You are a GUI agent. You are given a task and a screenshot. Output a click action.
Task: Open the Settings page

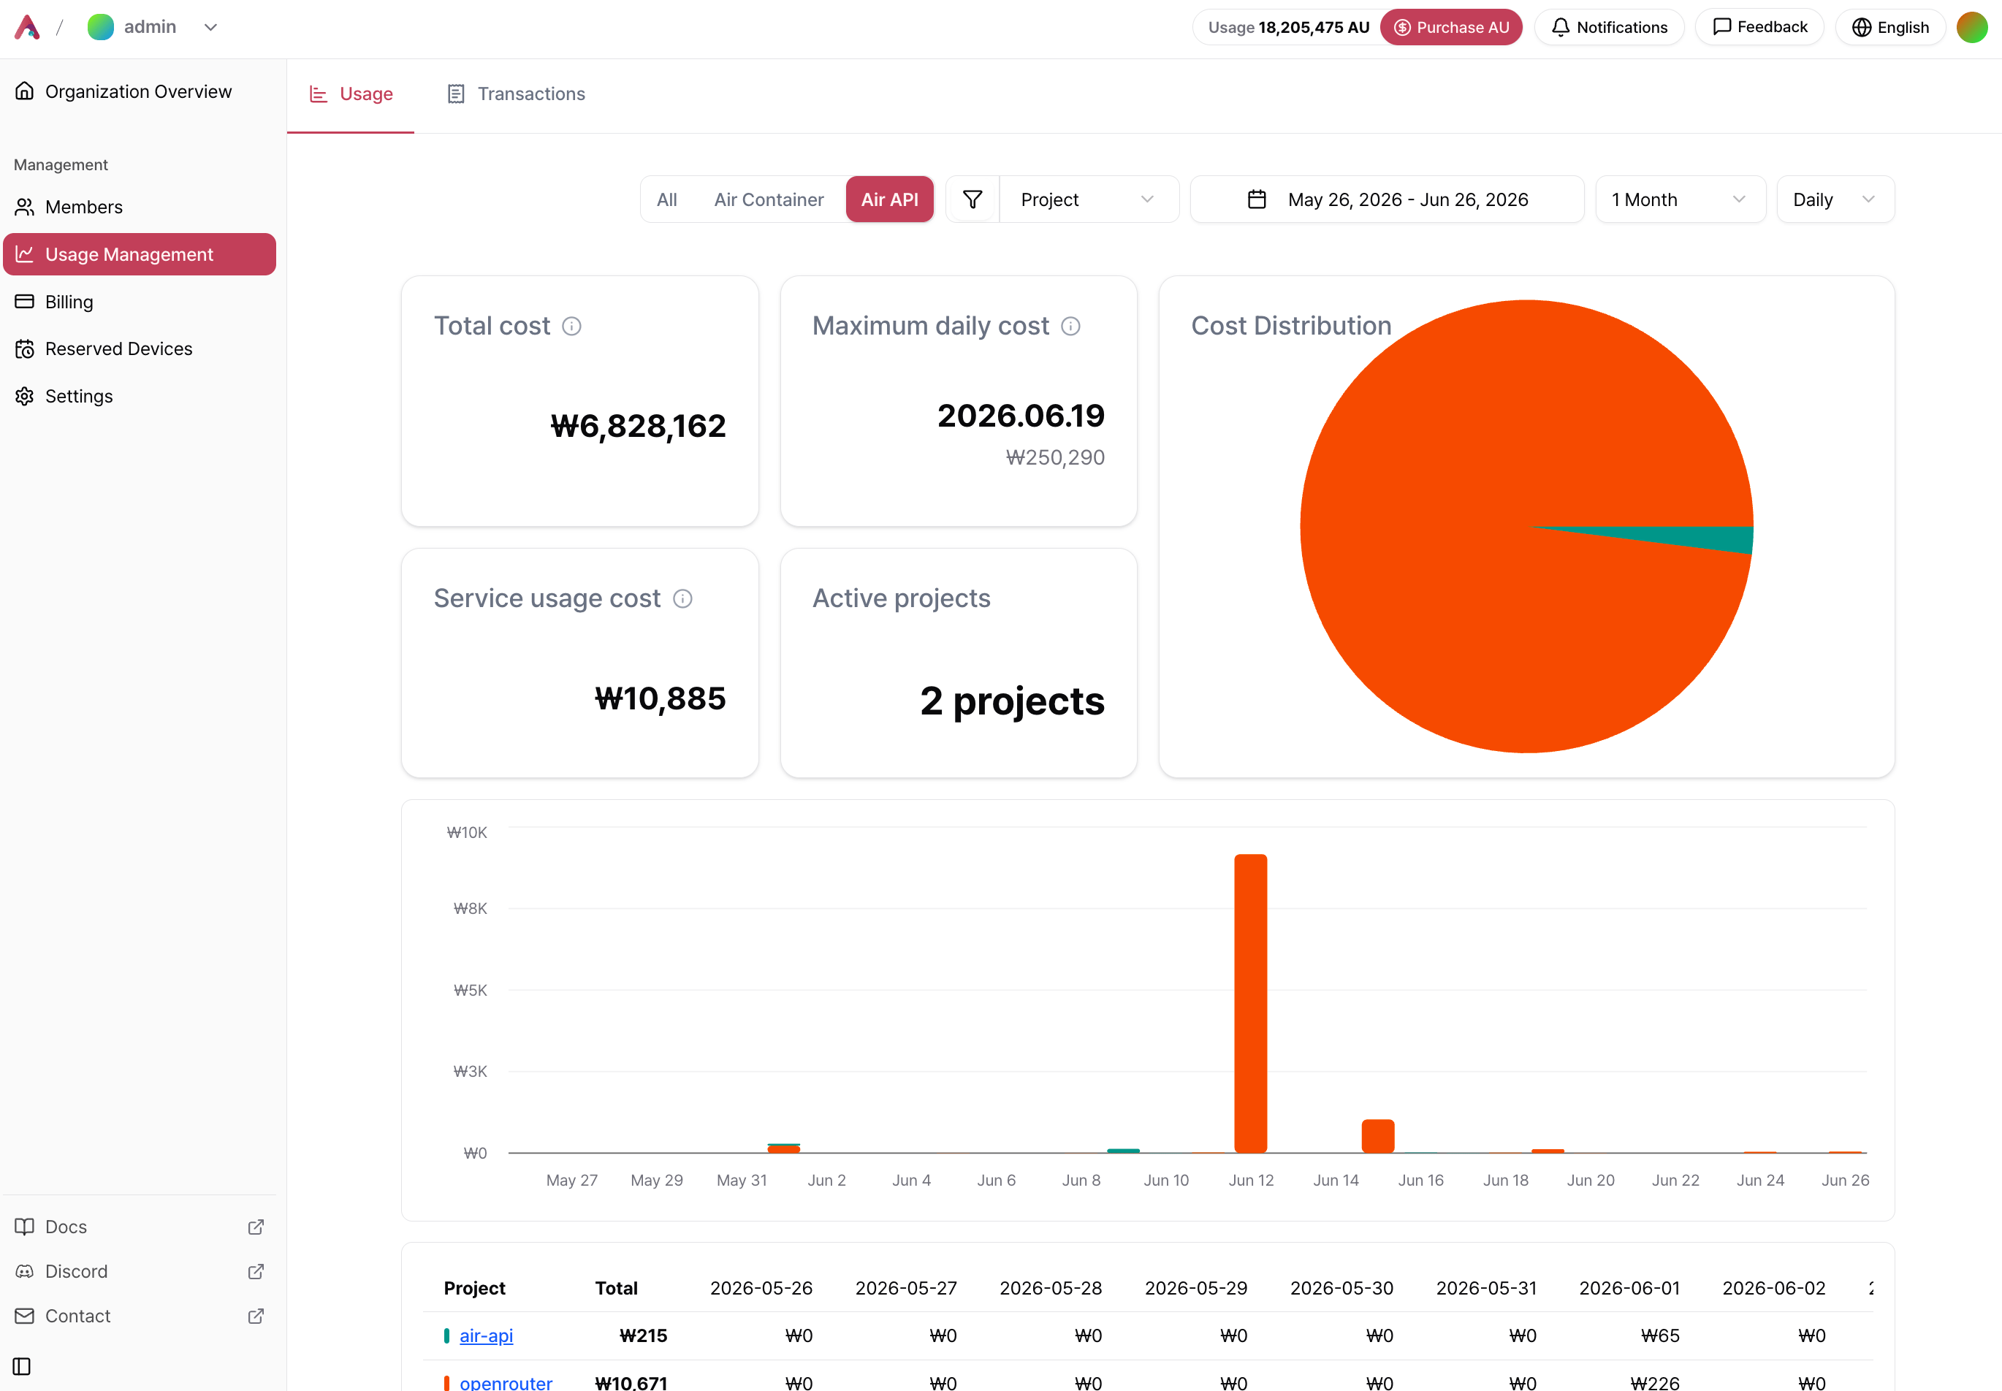tap(140, 396)
